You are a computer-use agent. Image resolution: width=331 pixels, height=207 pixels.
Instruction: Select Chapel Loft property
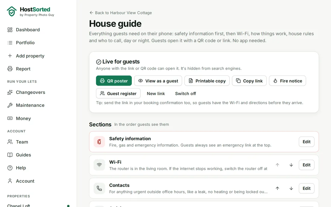(x=19, y=205)
